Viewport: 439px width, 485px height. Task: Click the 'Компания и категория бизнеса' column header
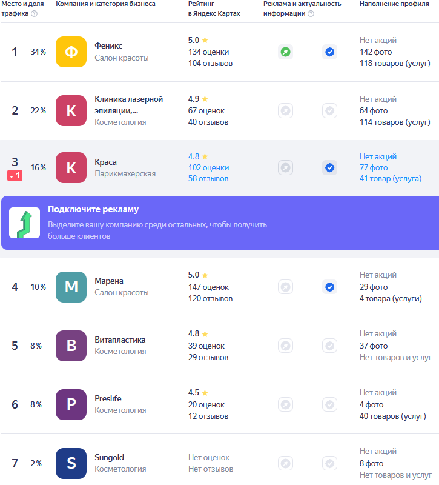105,4
